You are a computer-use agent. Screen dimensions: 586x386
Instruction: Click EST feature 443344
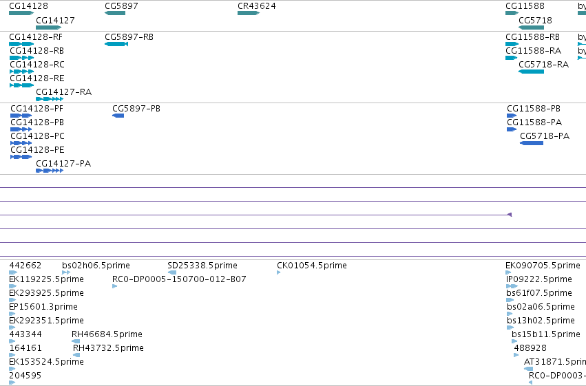tap(12, 341)
